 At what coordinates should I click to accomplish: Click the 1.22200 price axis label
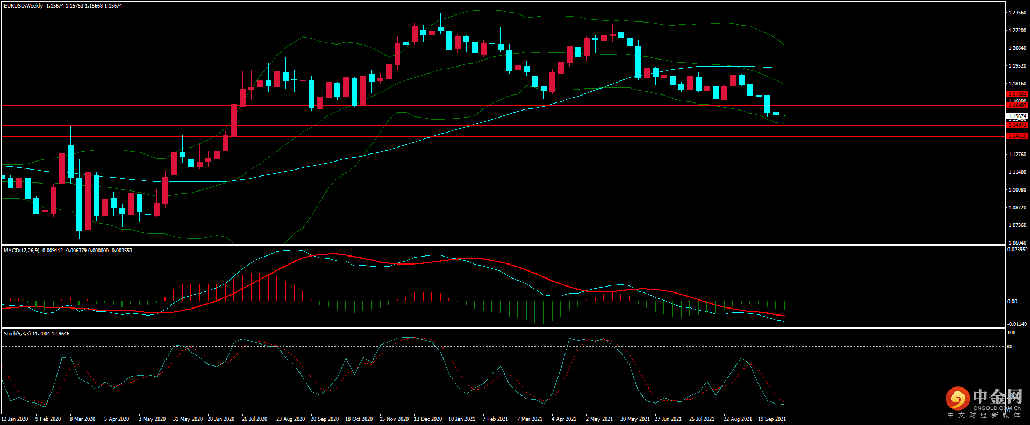pos(1017,31)
